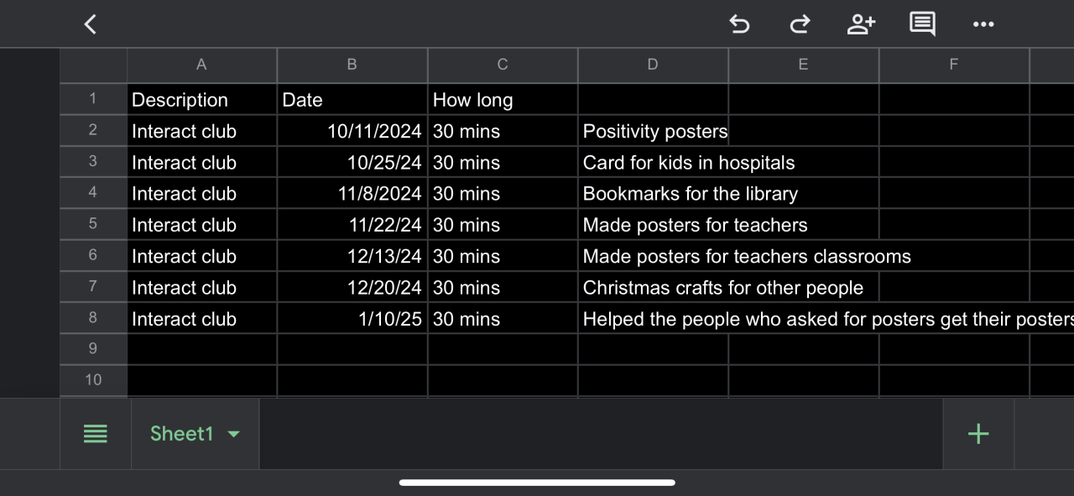Add a new sheet with plus icon

coord(978,434)
